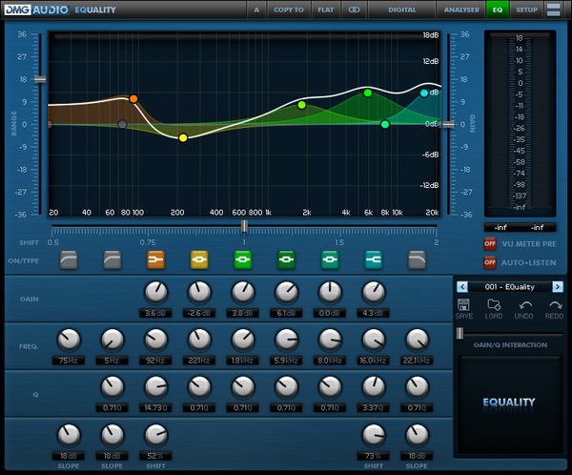This screenshot has height=475, width=572.
Task: Click the orange 92Hz node on EQ graph
Action: [x=133, y=98]
